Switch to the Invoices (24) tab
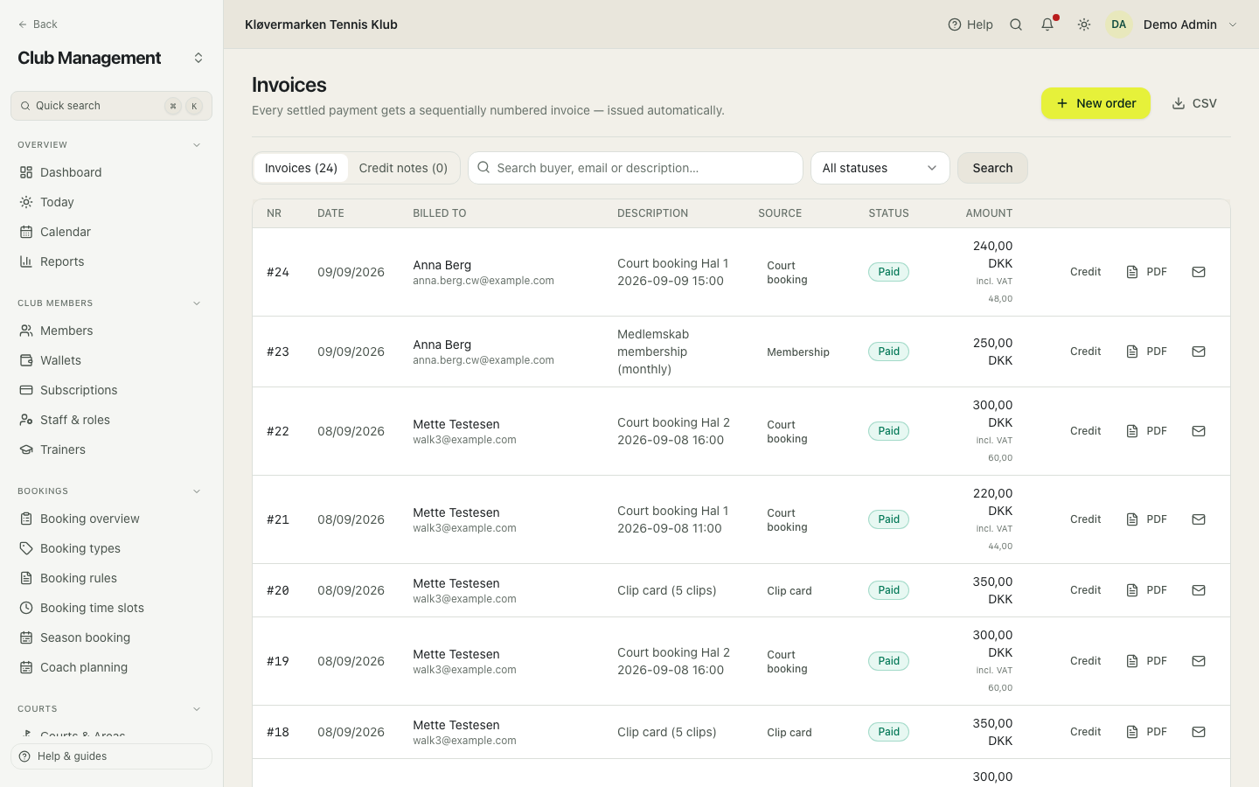1259x787 pixels. tap(301, 168)
